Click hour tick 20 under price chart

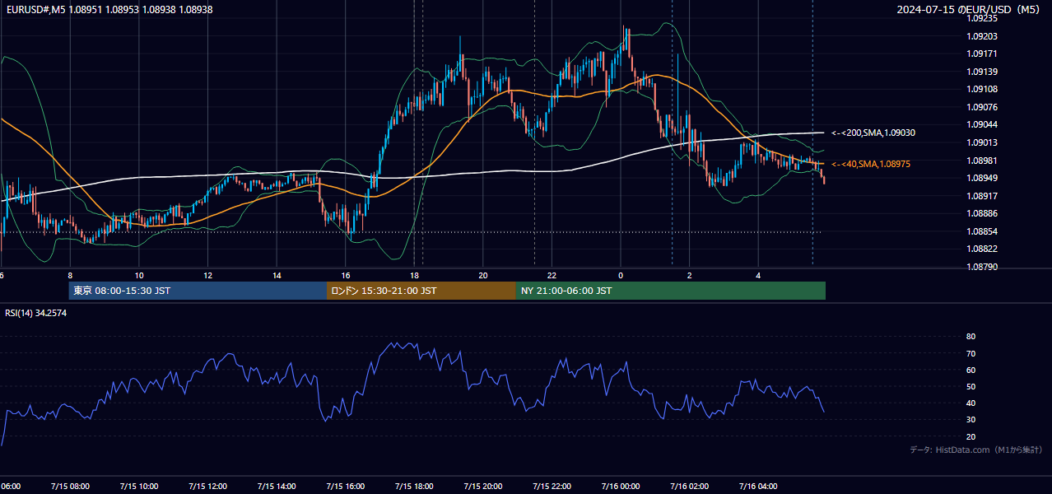(x=482, y=275)
